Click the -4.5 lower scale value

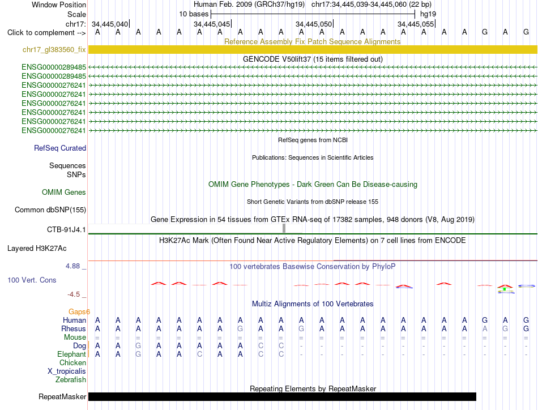click(x=74, y=294)
